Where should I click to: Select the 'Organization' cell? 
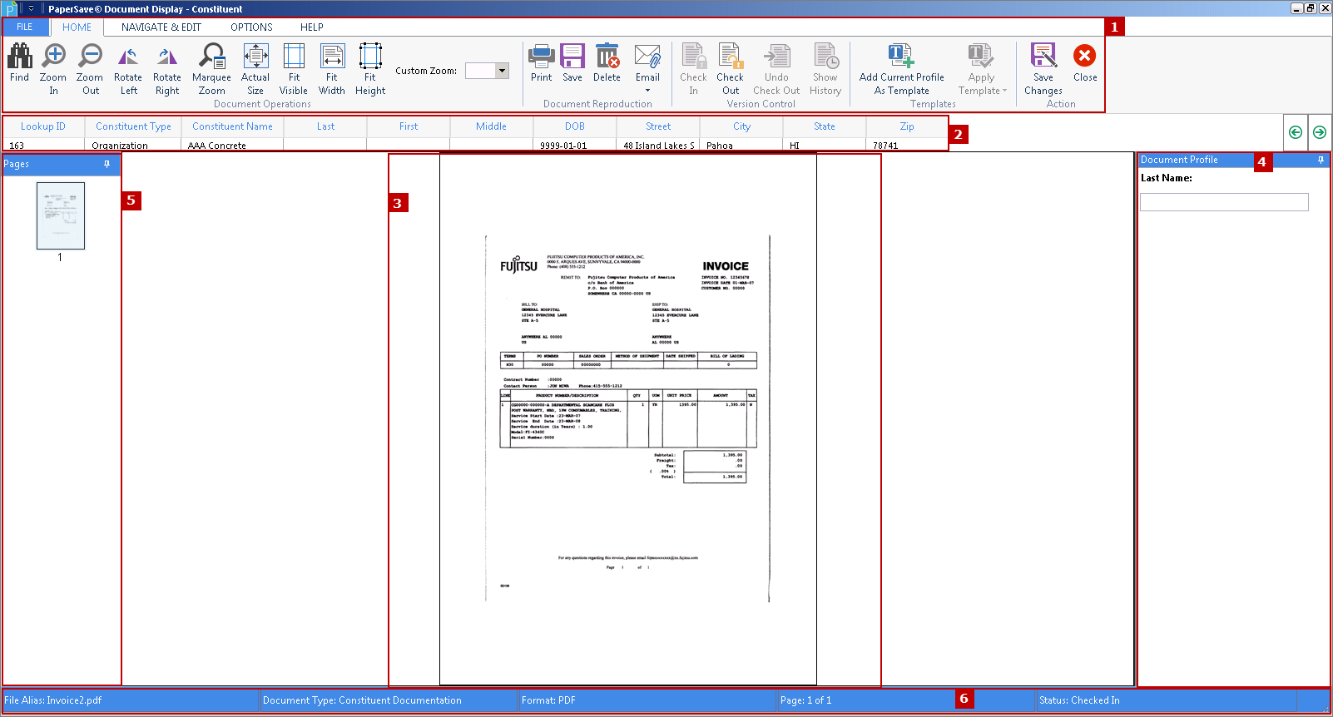pyautogui.click(x=133, y=145)
